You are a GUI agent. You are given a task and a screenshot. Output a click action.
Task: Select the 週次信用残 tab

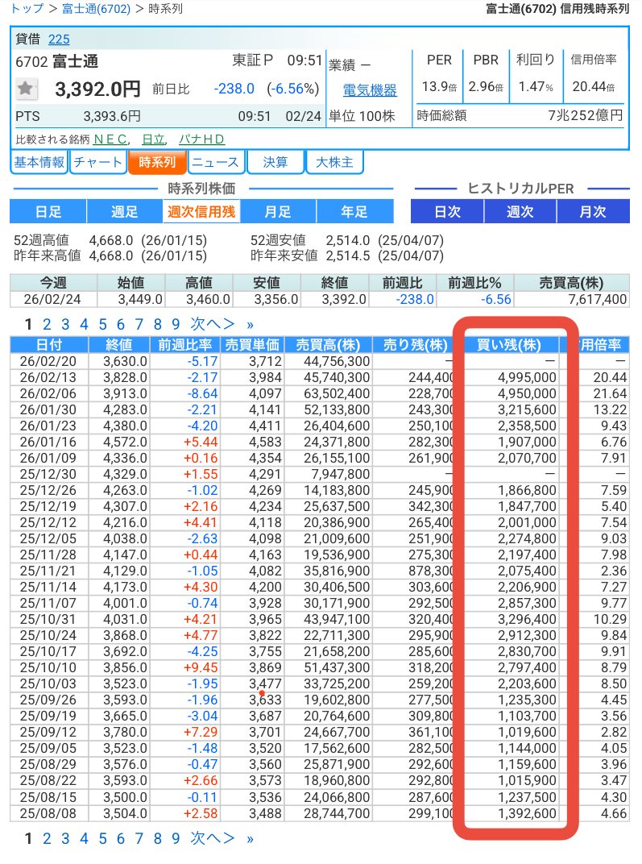coord(201,212)
